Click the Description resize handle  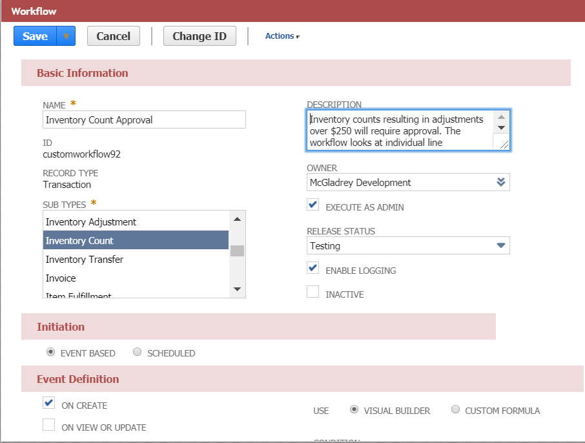(x=504, y=145)
